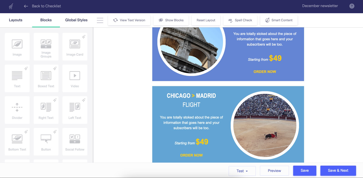Add a Left Text block
Screen dimensions: 363x178
(75, 110)
